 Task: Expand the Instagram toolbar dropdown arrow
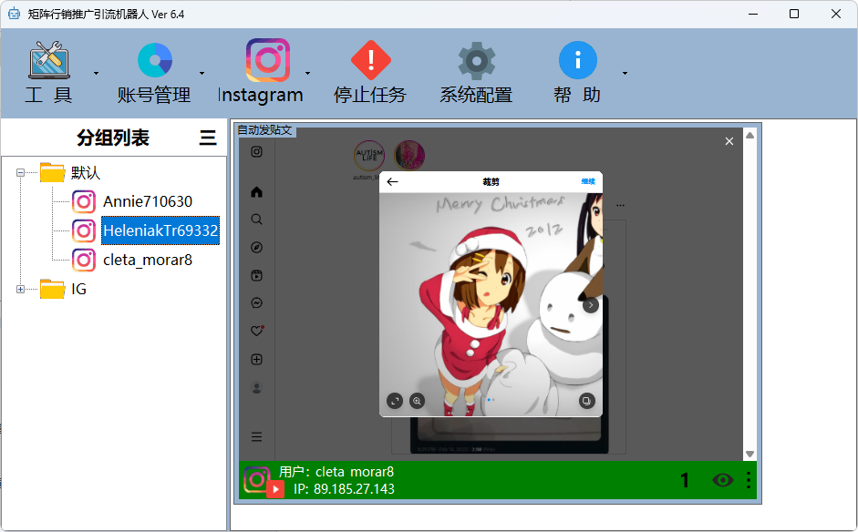pyautogui.click(x=307, y=73)
